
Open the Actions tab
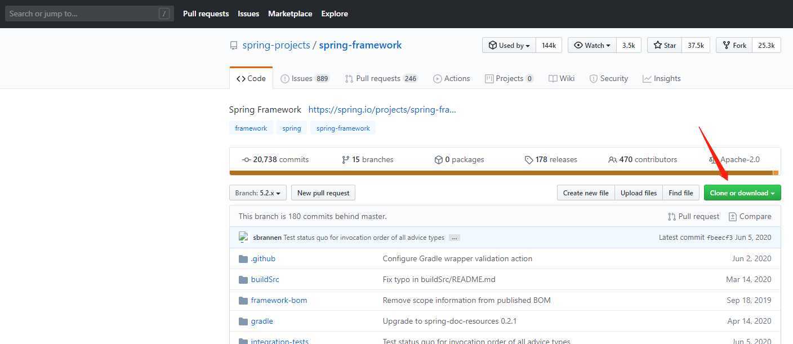(x=451, y=79)
